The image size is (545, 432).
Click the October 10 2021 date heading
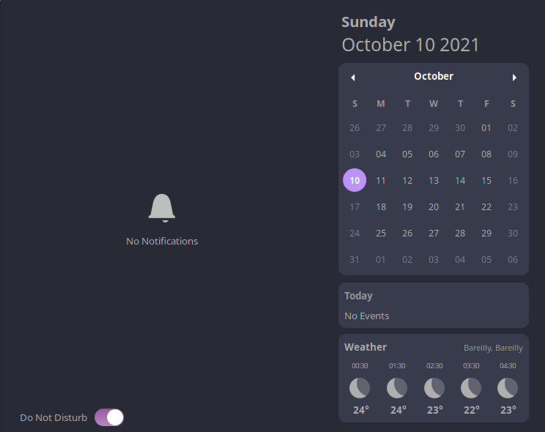pyautogui.click(x=410, y=45)
